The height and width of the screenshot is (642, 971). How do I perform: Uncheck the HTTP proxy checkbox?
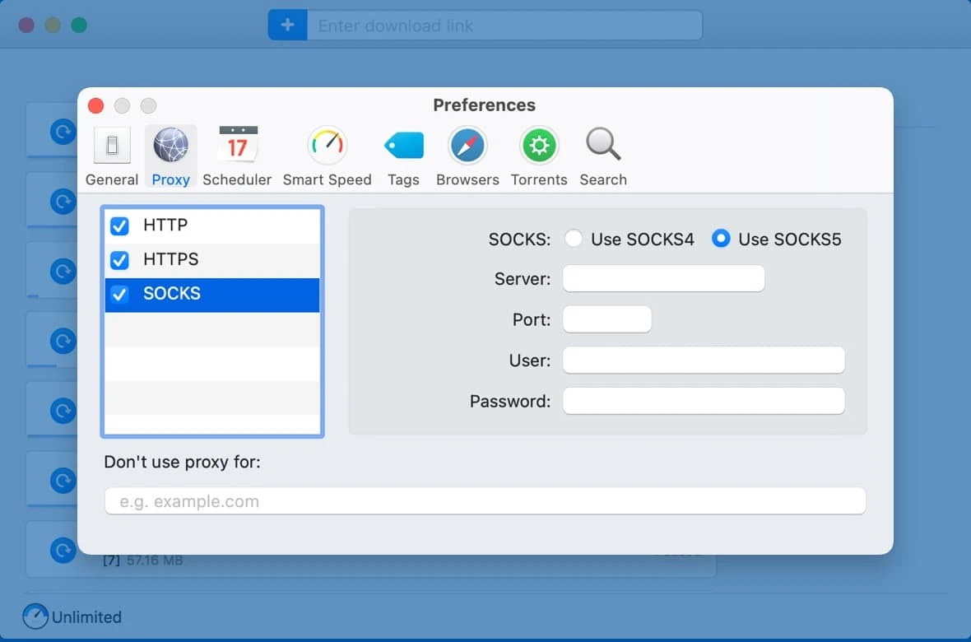119,226
